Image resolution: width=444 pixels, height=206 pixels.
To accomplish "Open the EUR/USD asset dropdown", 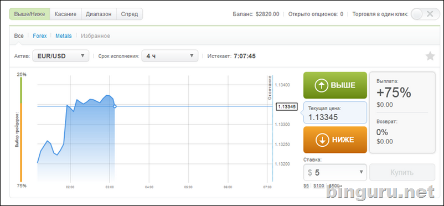I will pyautogui.click(x=61, y=56).
